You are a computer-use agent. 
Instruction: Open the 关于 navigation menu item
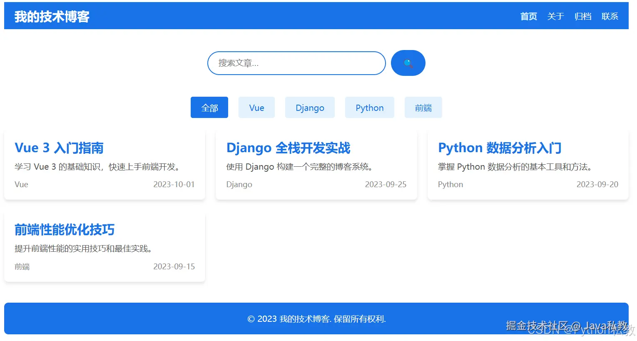pos(555,16)
